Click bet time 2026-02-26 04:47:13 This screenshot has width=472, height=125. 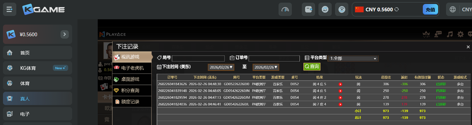pos(205,97)
